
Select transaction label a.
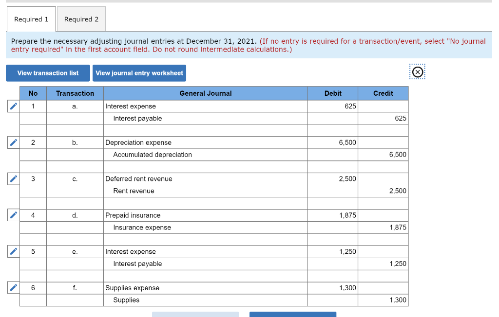(x=75, y=106)
